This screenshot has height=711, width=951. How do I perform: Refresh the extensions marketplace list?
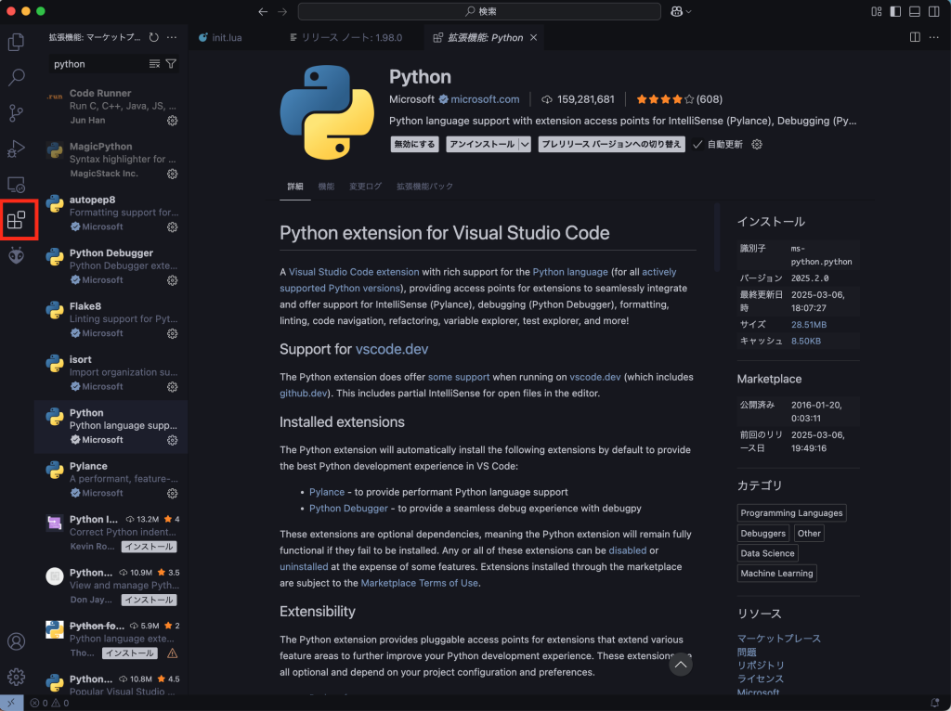click(x=153, y=37)
